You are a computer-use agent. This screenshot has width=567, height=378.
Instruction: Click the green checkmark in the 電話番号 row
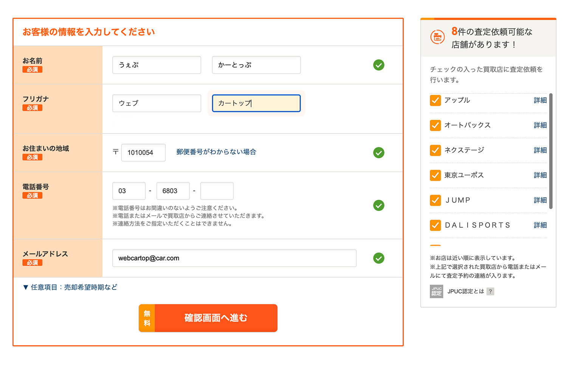(379, 205)
